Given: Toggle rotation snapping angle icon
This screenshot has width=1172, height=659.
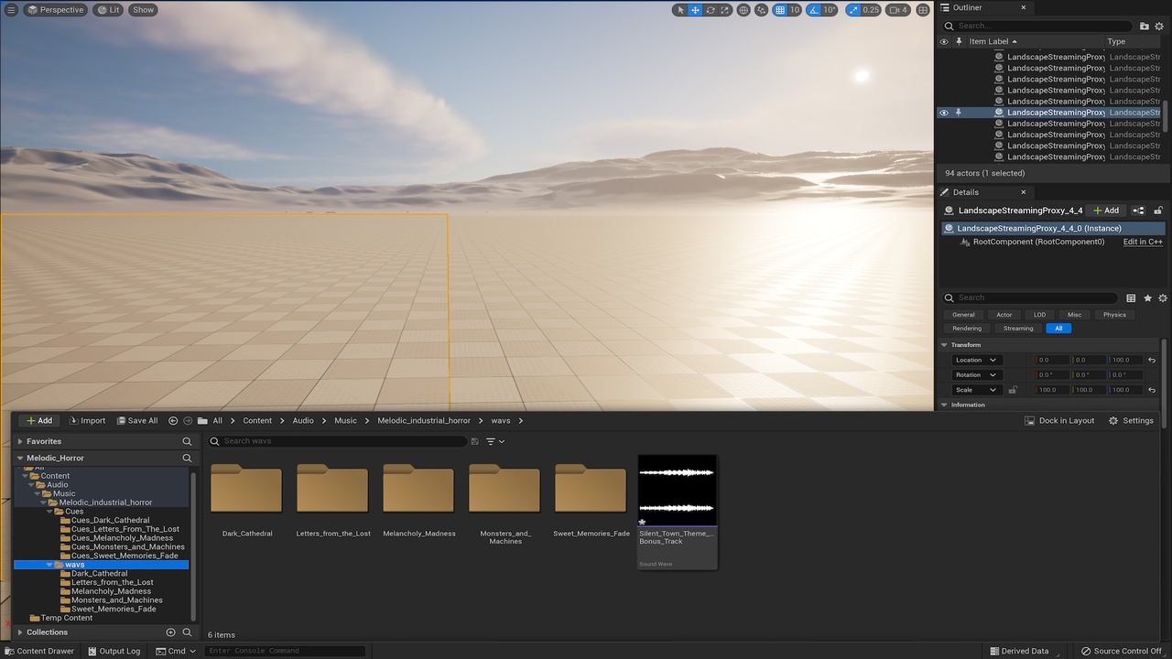Looking at the screenshot, I should click(814, 10).
